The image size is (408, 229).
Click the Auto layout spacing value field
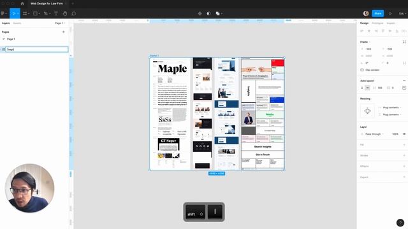point(380,88)
